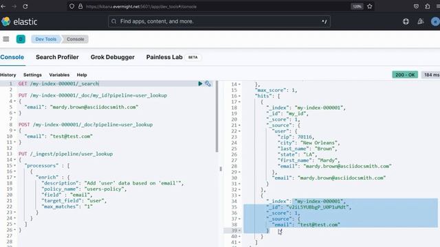Click the 200 - OK status badge
Image resolution: width=440 pixels, height=247 pixels.
(405, 75)
